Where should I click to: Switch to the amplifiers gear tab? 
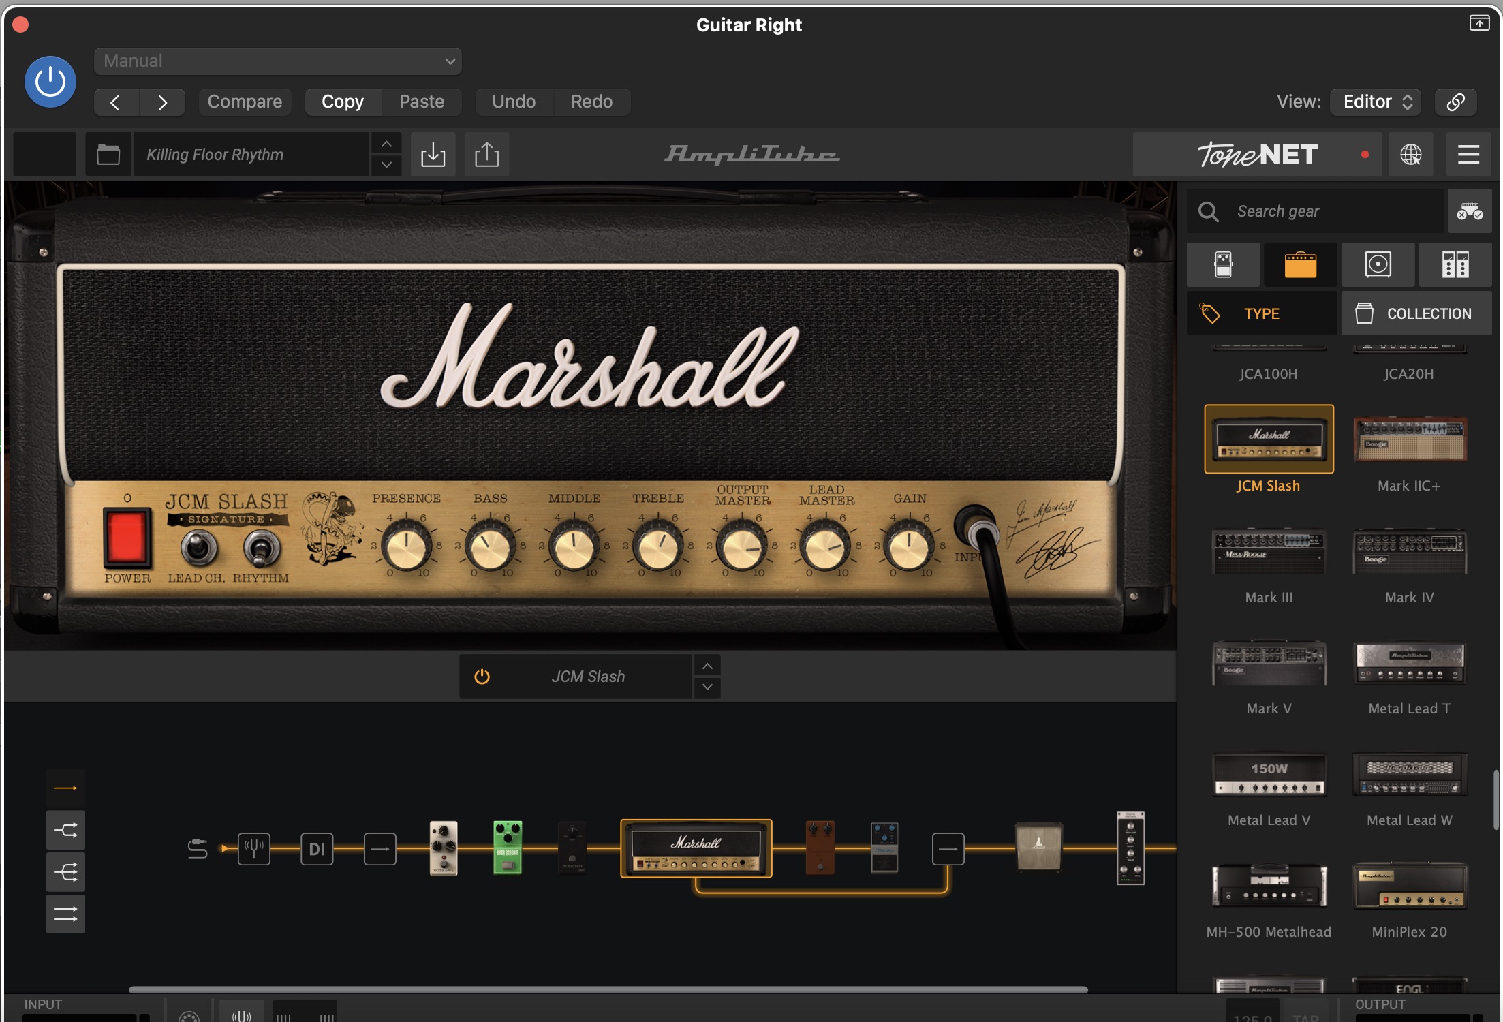tap(1300, 264)
